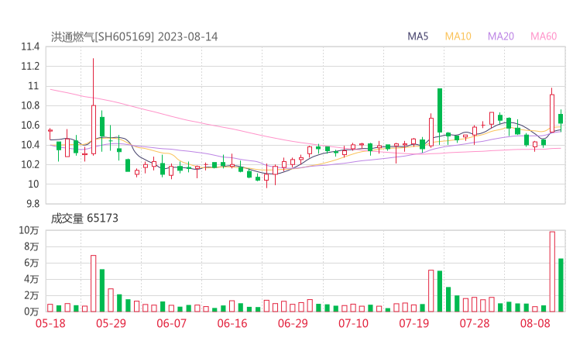
Task: Click the 8万 volume axis label
Action: 32,246
